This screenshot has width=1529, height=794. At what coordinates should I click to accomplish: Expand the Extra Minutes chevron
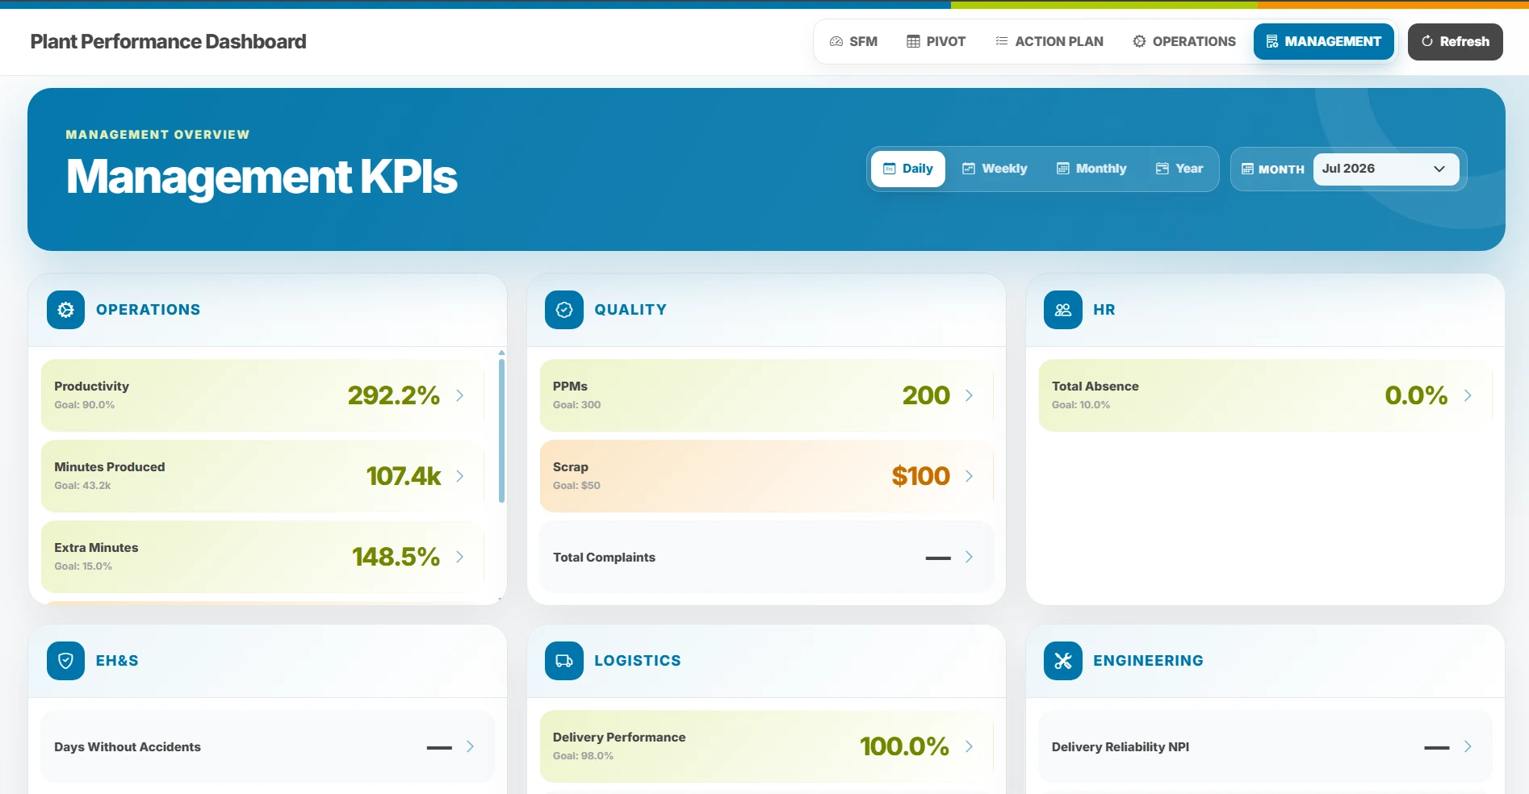tap(459, 557)
